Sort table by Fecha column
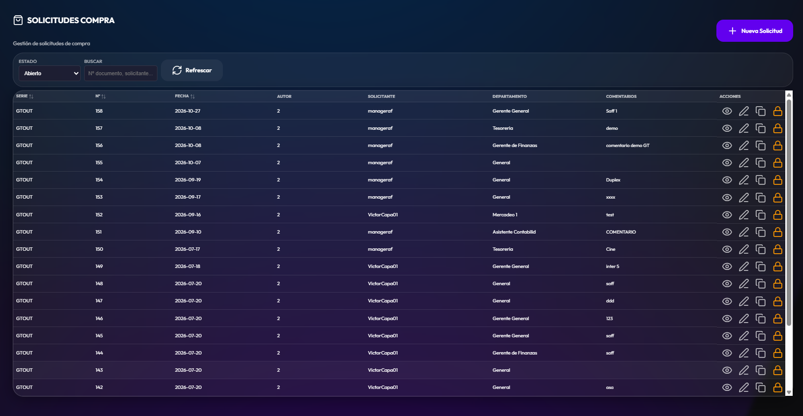Image resolution: width=803 pixels, height=416 pixels. point(185,96)
